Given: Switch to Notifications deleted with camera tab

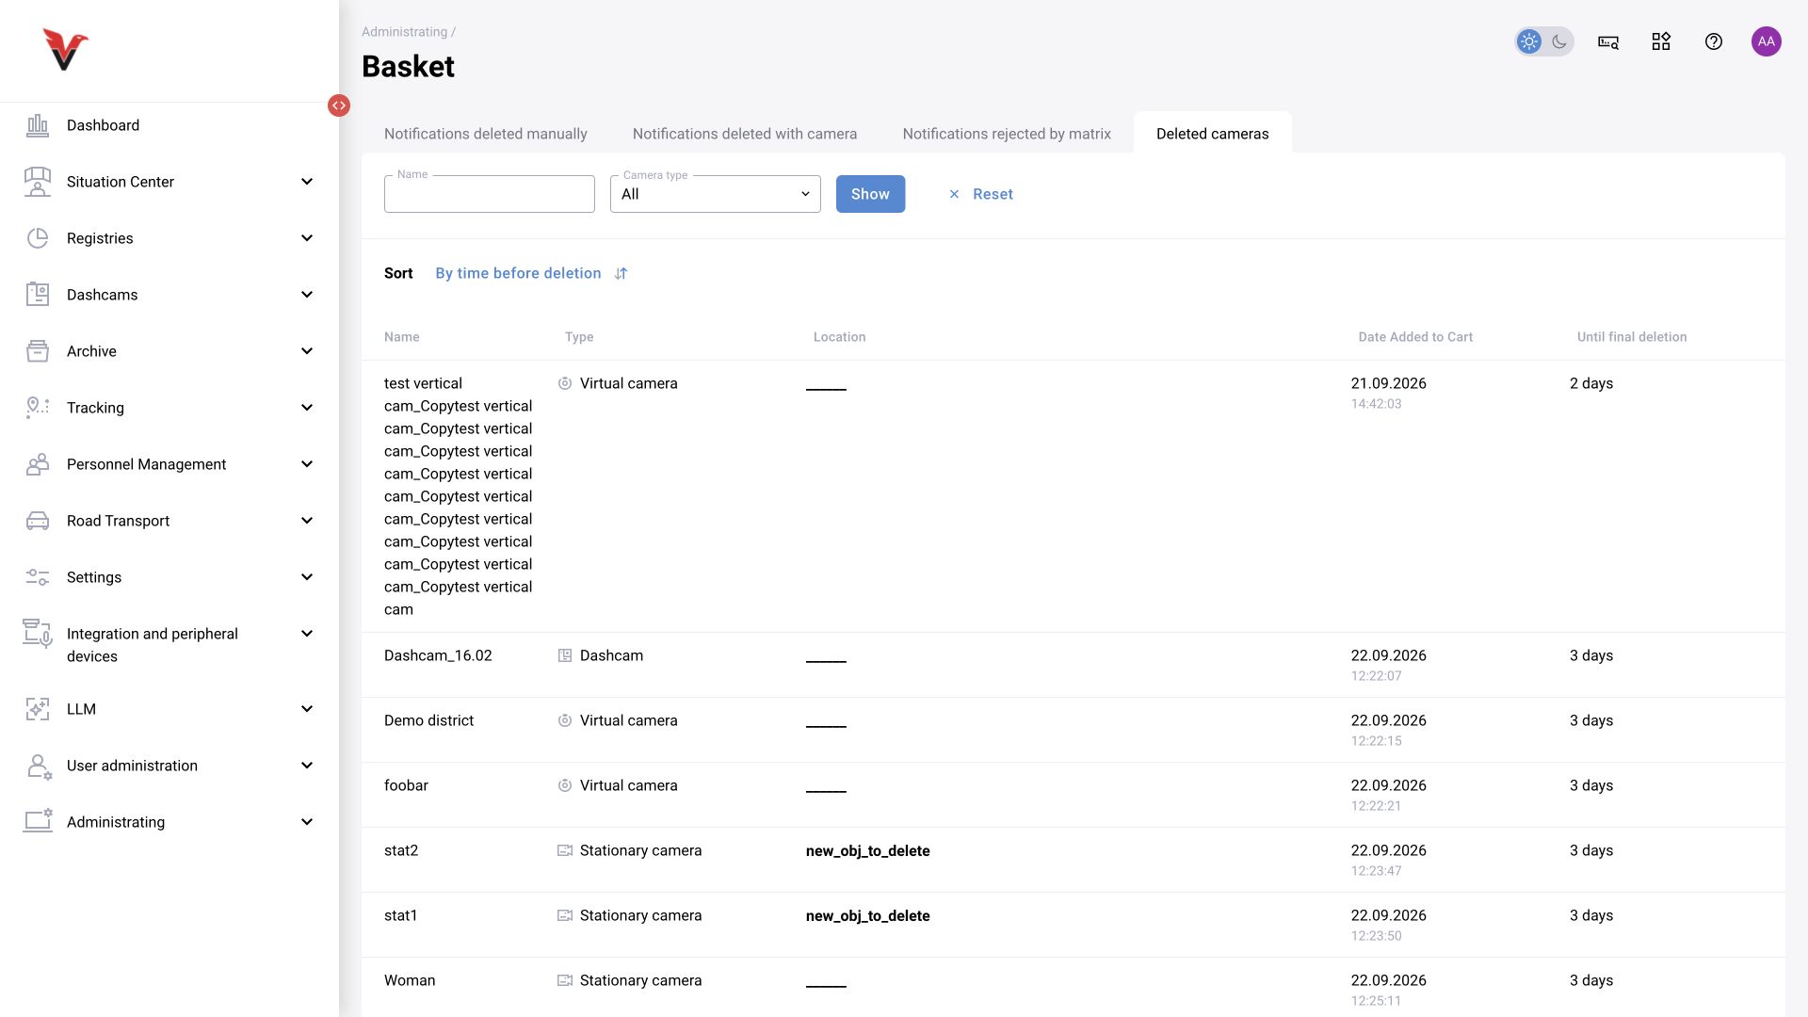Looking at the screenshot, I should (745, 134).
